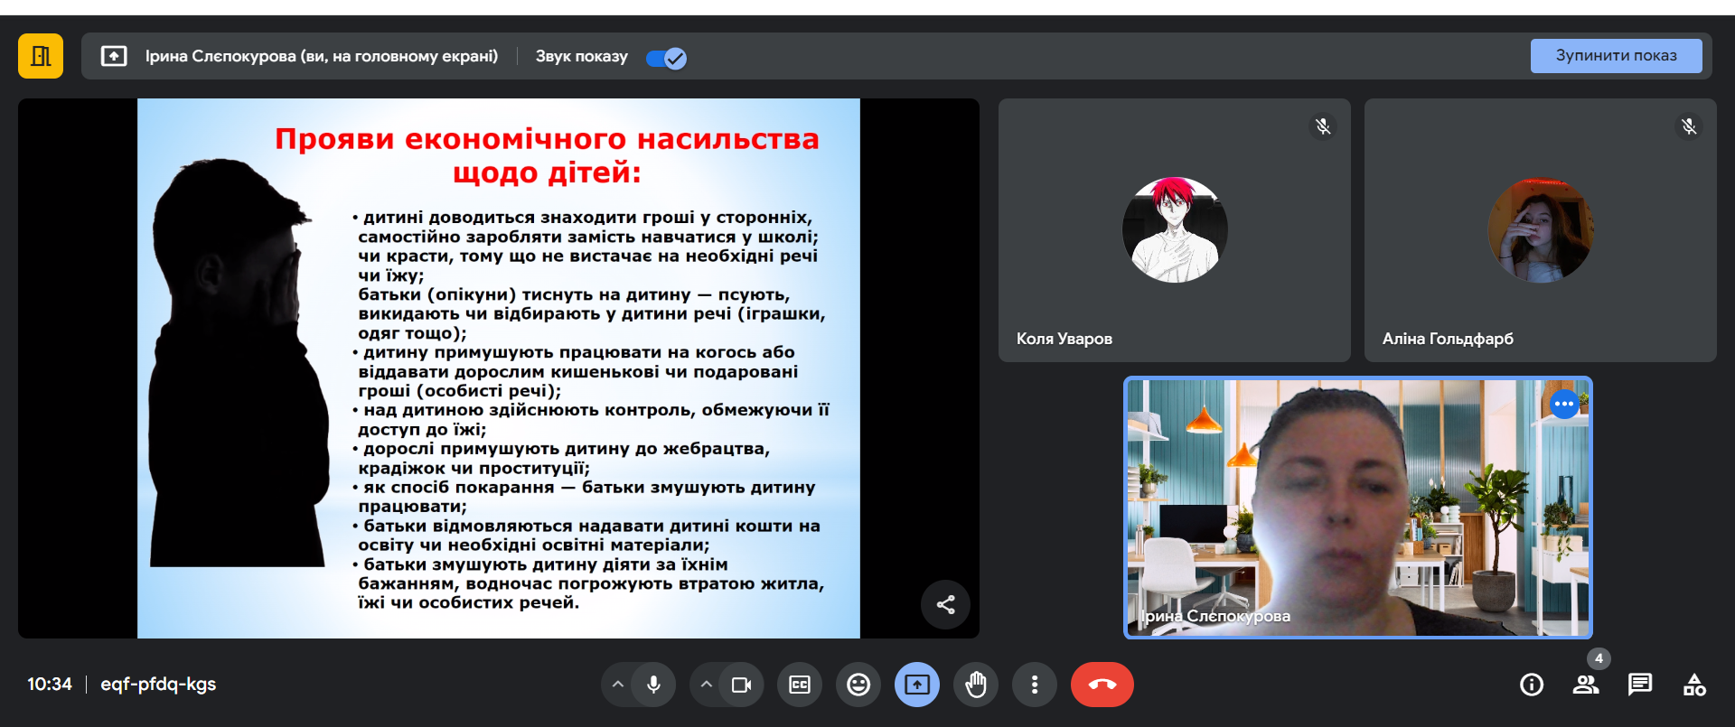
Task: Enable closed captions
Action: 800,685
